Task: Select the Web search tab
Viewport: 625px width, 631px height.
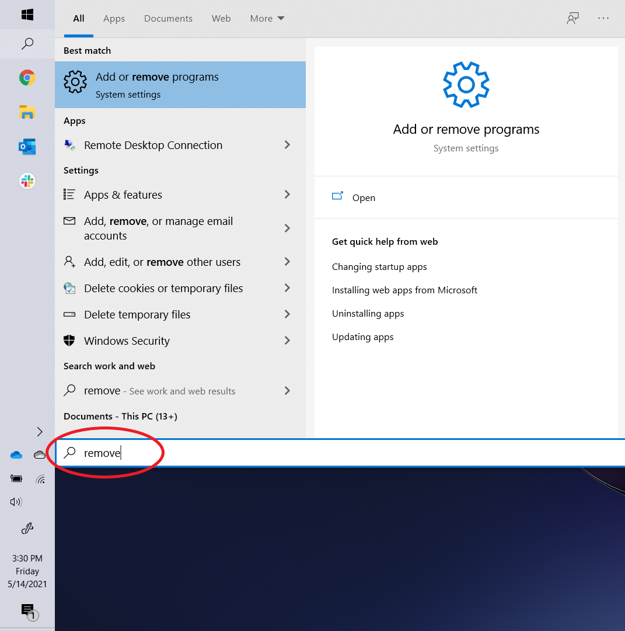Action: point(221,19)
